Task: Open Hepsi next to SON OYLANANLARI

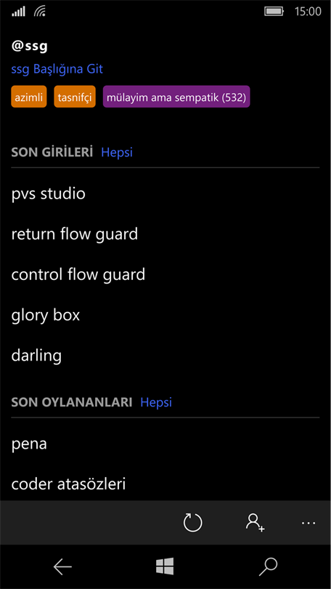Action: [x=156, y=402]
